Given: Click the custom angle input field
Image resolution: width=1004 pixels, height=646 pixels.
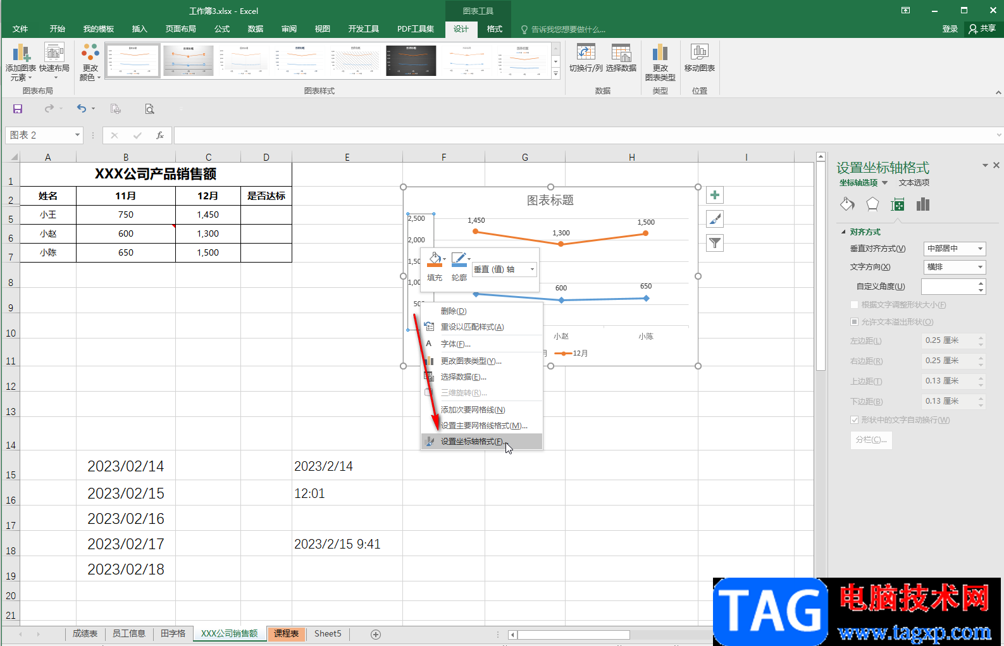Looking at the screenshot, I should click(949, 287).
